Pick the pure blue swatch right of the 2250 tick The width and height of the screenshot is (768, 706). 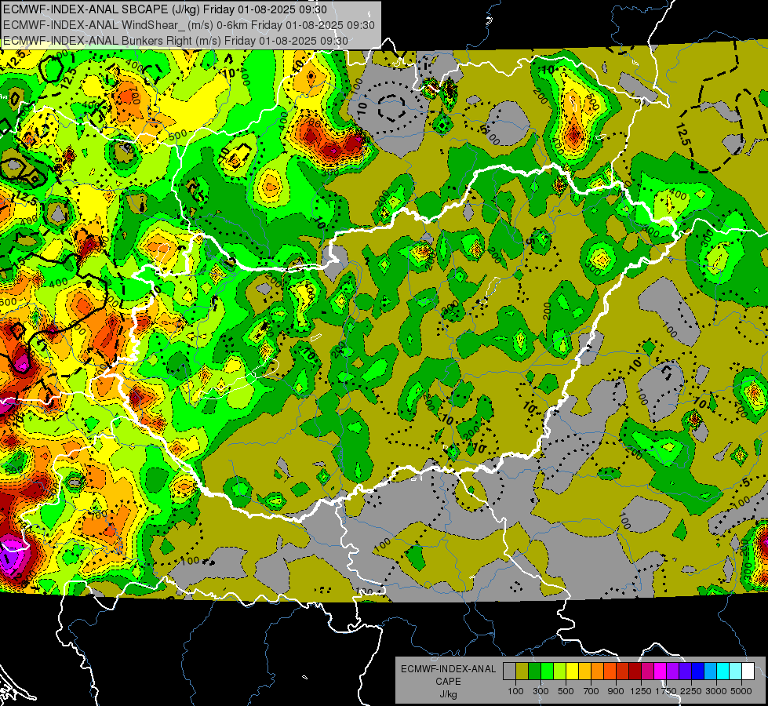pos(698,671)
